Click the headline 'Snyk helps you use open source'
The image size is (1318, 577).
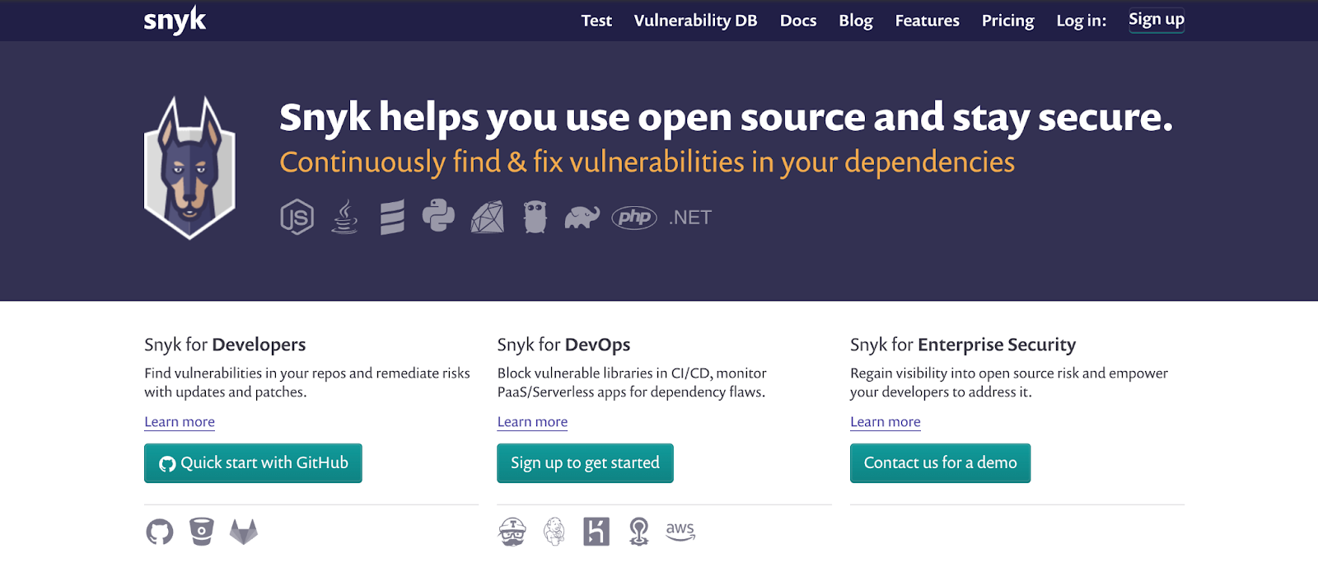[x=726, y=117]
